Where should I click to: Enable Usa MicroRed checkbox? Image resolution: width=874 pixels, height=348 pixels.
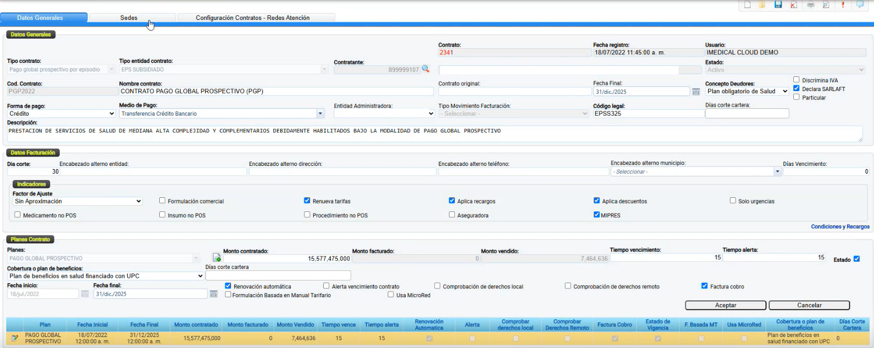pos(390,295)
